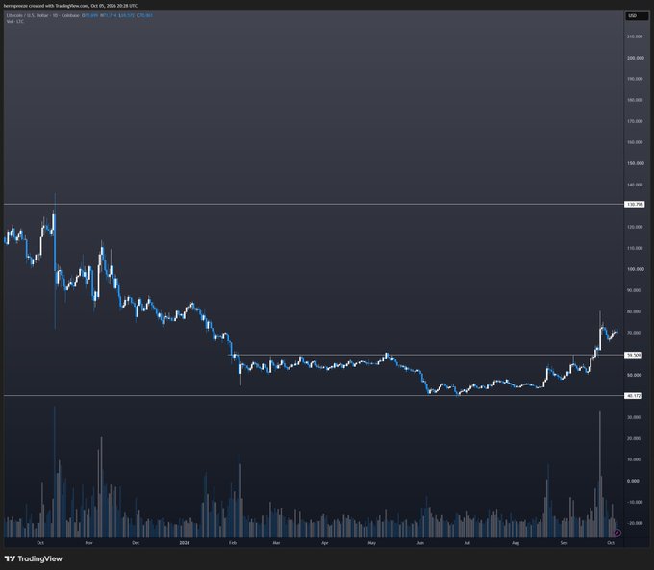Image resolution: width=654 pixels, height=570 pixels.
Task: Select the Vol · LTC indicator legend
Action: pyautogui.click(x=15, y=21)
